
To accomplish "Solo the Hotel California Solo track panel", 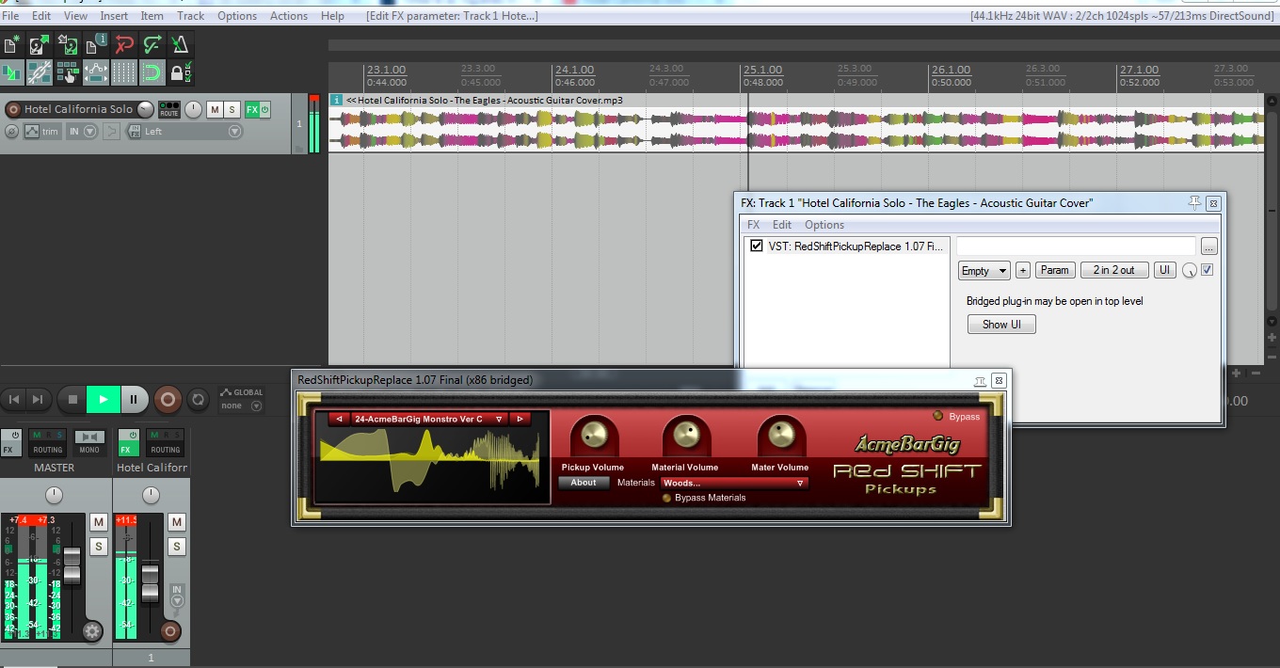I will (x=232, y=110).
